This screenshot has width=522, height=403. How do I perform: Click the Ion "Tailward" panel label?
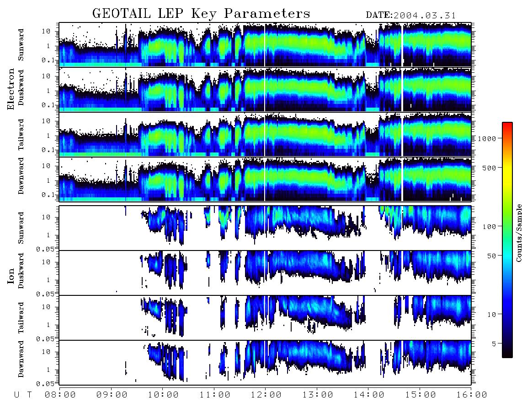pyautogui.click(x=21, y=318)
